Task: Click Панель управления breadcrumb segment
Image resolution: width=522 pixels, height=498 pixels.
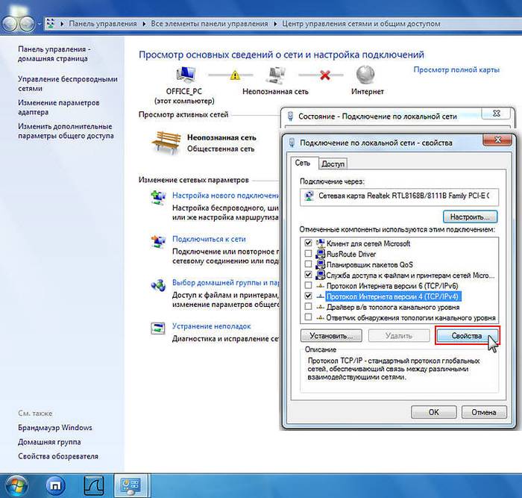Action: [103, 24]
